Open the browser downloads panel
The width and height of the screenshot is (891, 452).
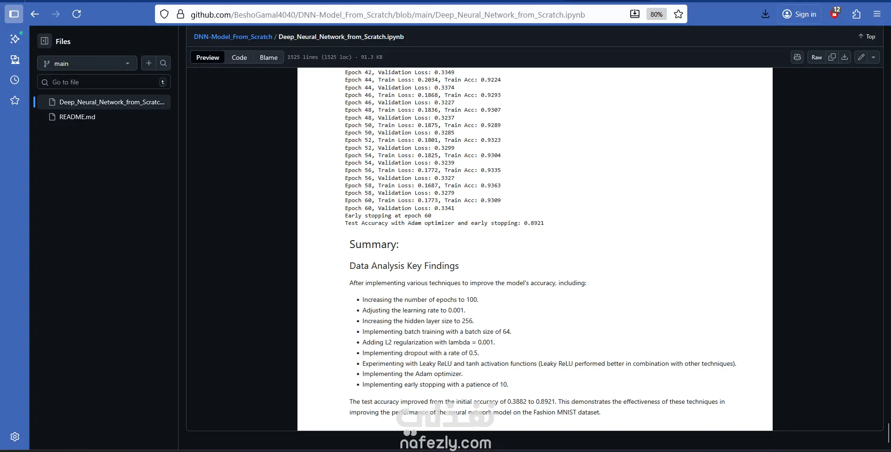[x=766, y=14]
